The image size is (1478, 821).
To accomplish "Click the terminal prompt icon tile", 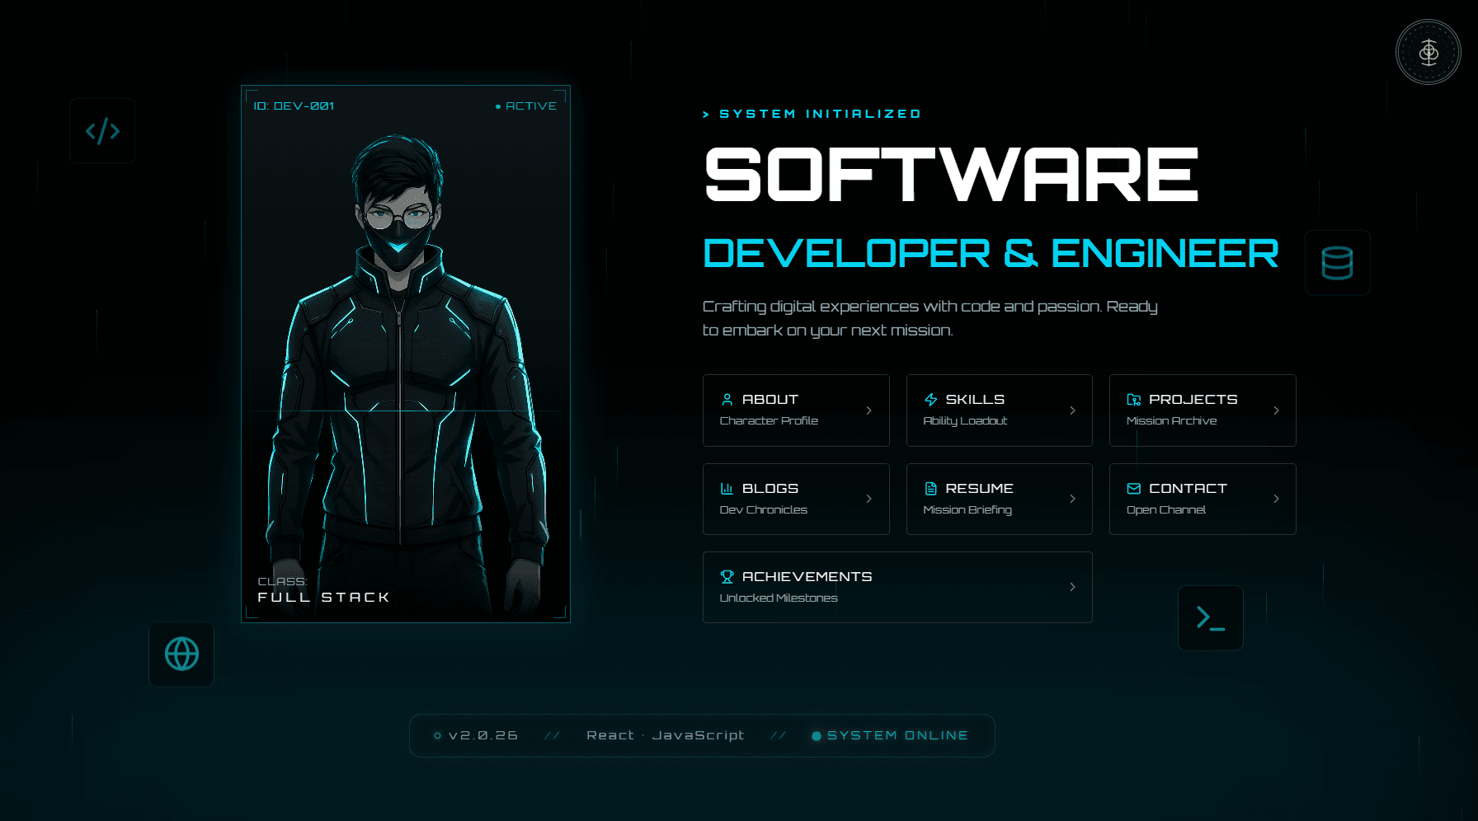I will tap(1210, 617).
